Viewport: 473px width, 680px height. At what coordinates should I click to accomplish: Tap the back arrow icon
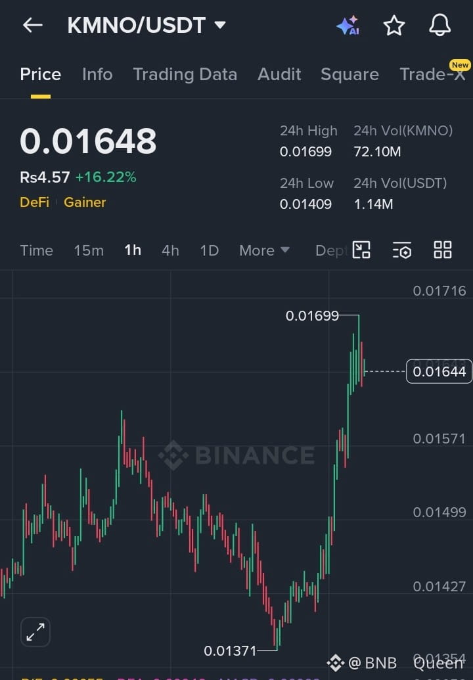[33, 25]
